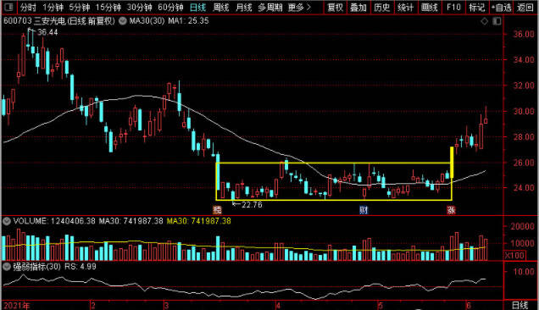This screenshot has width=539, height=310.
Task: Click the 36.44 high price annotation
Action: [47, 32]
